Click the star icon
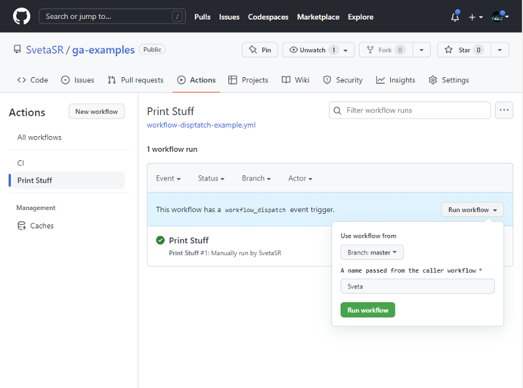This screenshot has width=523, height=388. click(x=448, y=50)
